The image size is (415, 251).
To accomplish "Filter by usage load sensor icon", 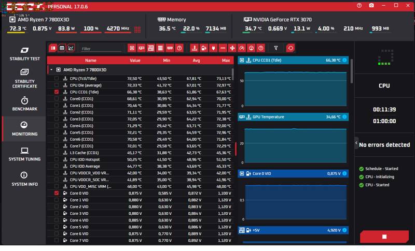I will click(251, 48).
